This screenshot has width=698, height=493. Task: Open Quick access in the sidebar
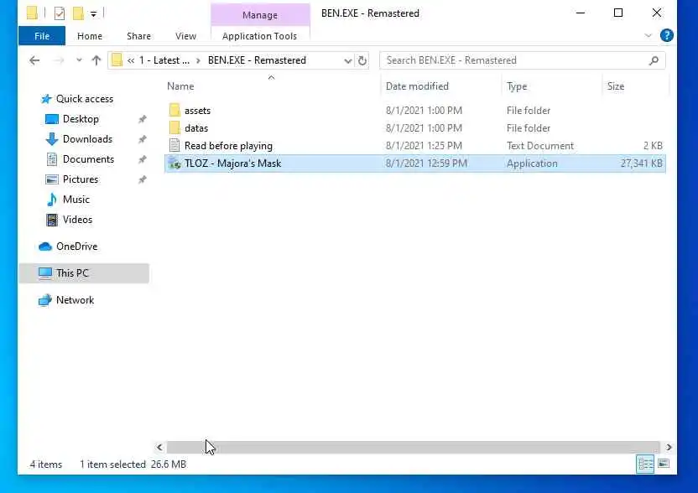tap(85, 99)
